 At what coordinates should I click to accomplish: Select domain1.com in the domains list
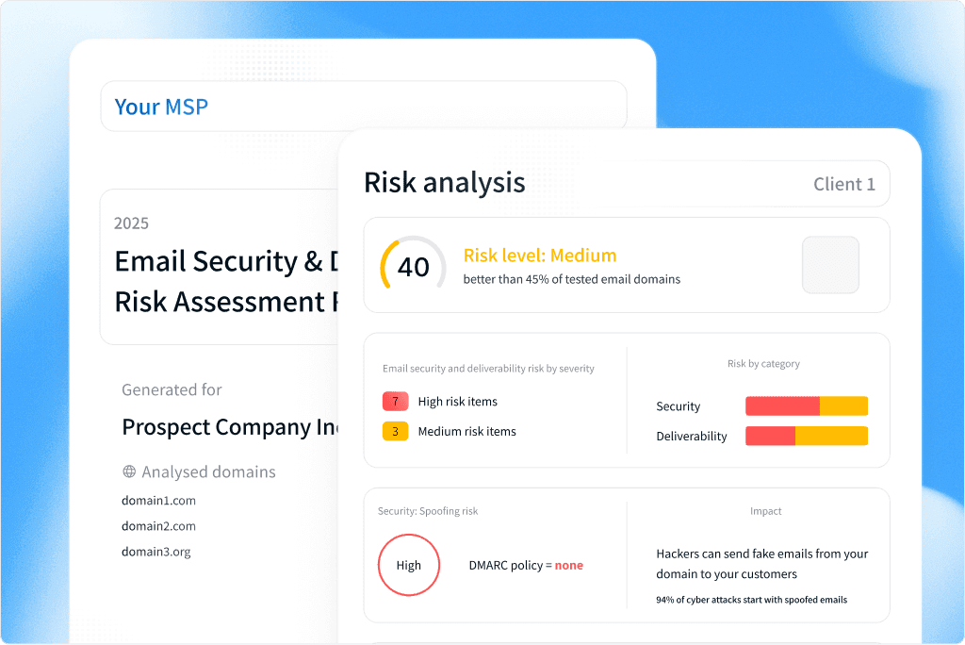[158, 500]
